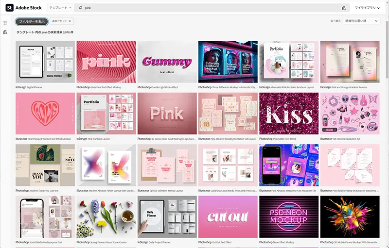
Task: Open the PSD Neon Effect Mockup thumbnail
Action: [289, 217]
